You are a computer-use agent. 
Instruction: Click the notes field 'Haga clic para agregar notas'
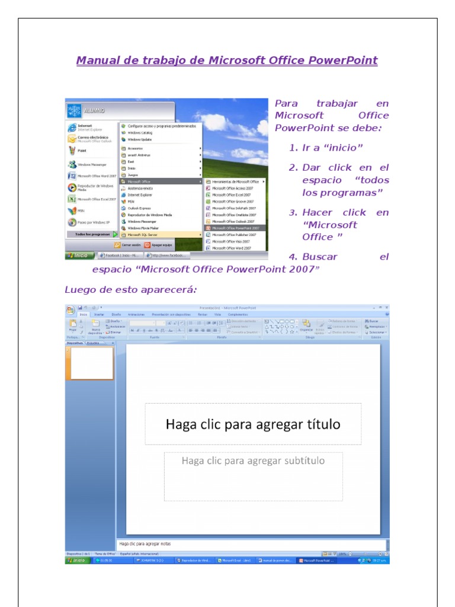click(x=251, y=544)
